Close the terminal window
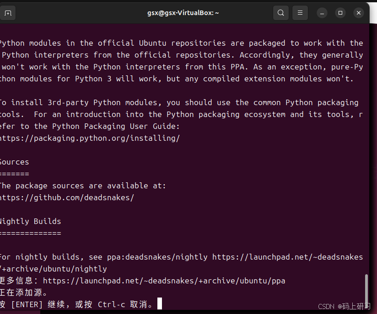The image size is (377, 314). [358, 13]
